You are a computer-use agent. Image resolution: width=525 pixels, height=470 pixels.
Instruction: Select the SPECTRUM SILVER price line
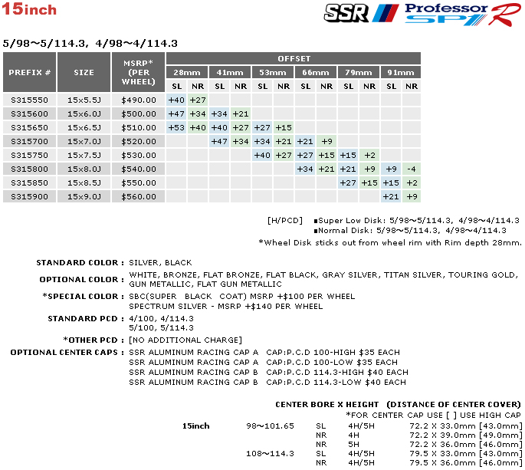(x=225, y=306)
